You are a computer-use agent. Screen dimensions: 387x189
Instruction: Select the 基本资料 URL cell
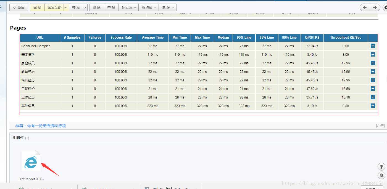(x=40, y=55)
